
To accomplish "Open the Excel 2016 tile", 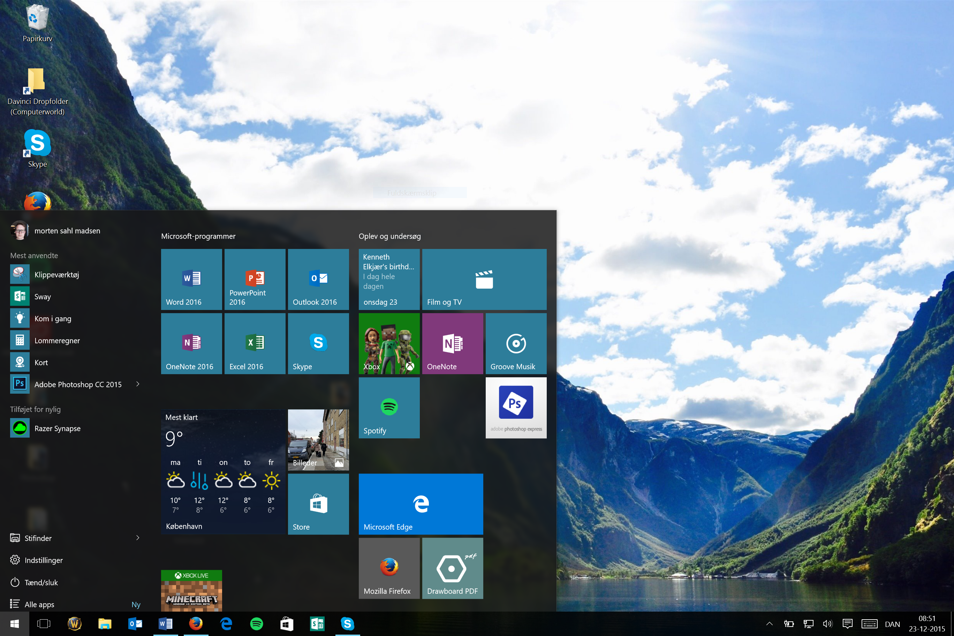I will 255,343.
